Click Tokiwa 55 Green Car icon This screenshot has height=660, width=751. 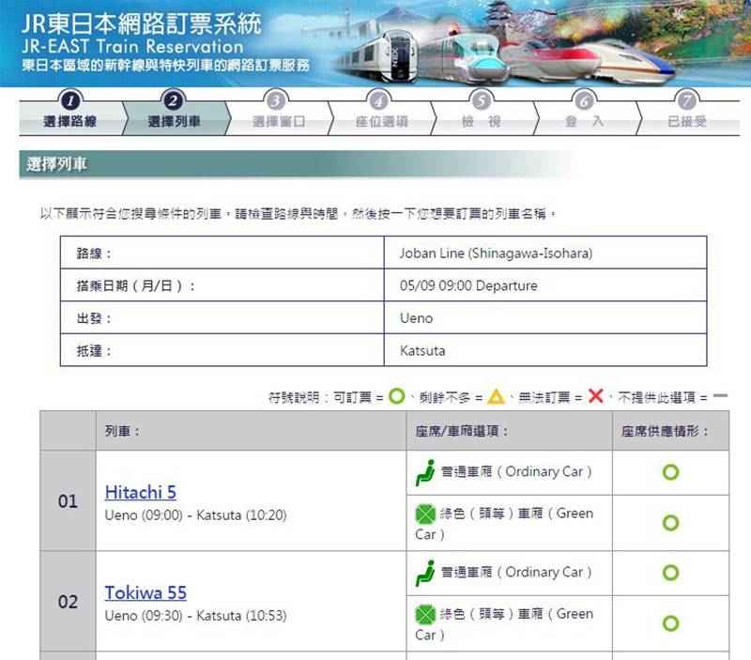(x=425, y=614)
